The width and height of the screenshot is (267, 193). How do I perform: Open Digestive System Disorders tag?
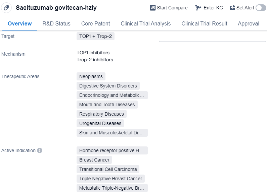108,86
